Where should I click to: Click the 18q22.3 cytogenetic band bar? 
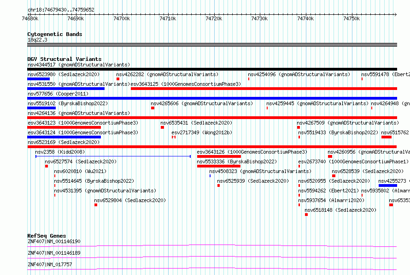[212, 45]
